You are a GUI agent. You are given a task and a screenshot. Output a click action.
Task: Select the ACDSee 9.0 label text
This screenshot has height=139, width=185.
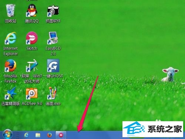[32, 103]
